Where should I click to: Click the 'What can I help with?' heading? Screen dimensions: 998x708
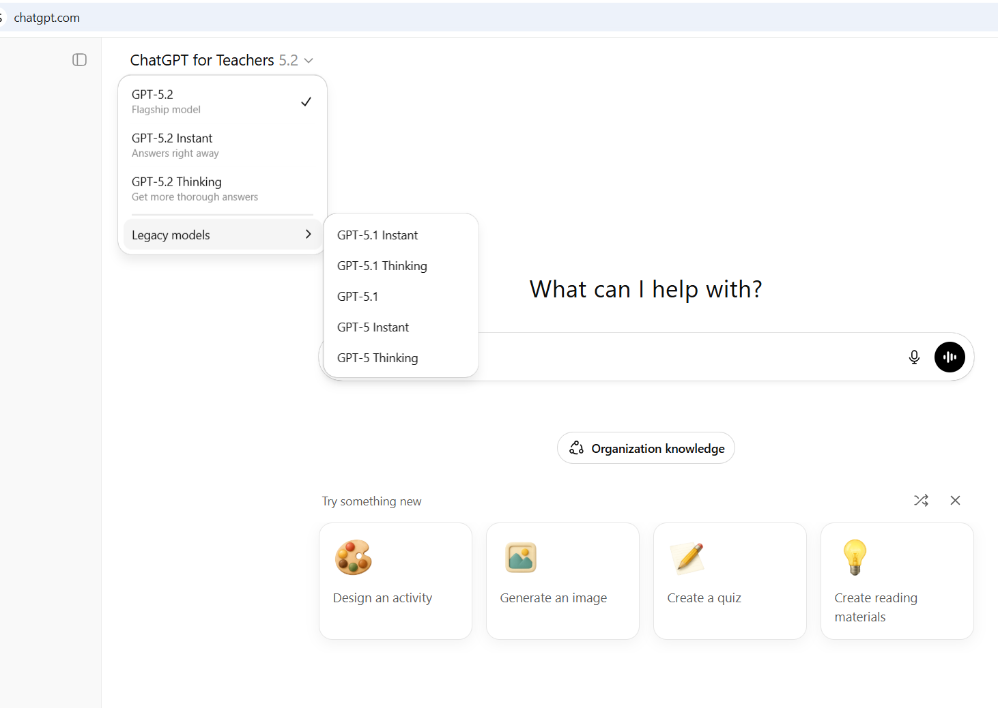[x=646, y=289]
